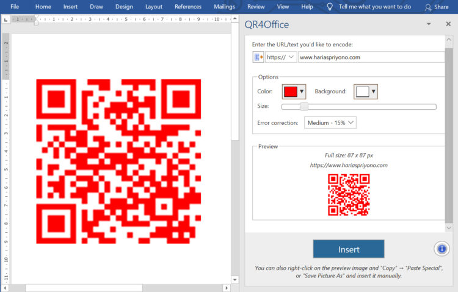Screen dimensions: 458x292
Task: Click the document scroll-down arrow
Action: pyautogui.click(x=235, y=280)
